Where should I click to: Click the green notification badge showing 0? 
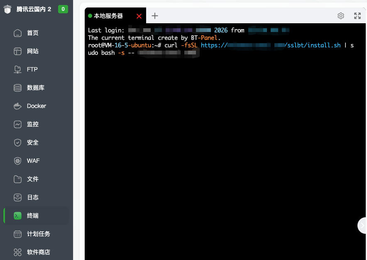point(63,9)
